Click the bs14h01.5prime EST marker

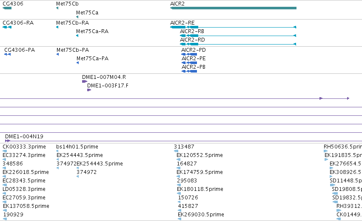(x=57, y=151)
